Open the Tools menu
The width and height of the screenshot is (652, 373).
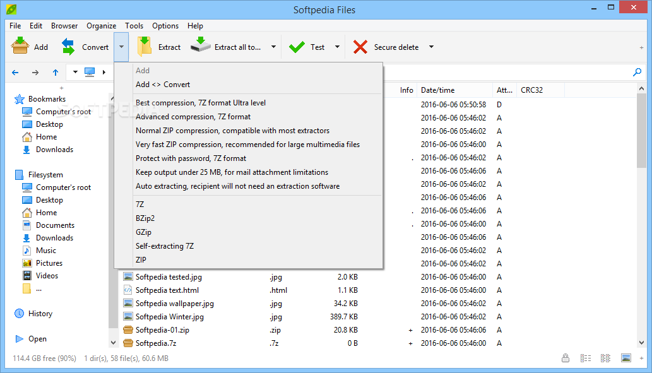pos(134,26)
